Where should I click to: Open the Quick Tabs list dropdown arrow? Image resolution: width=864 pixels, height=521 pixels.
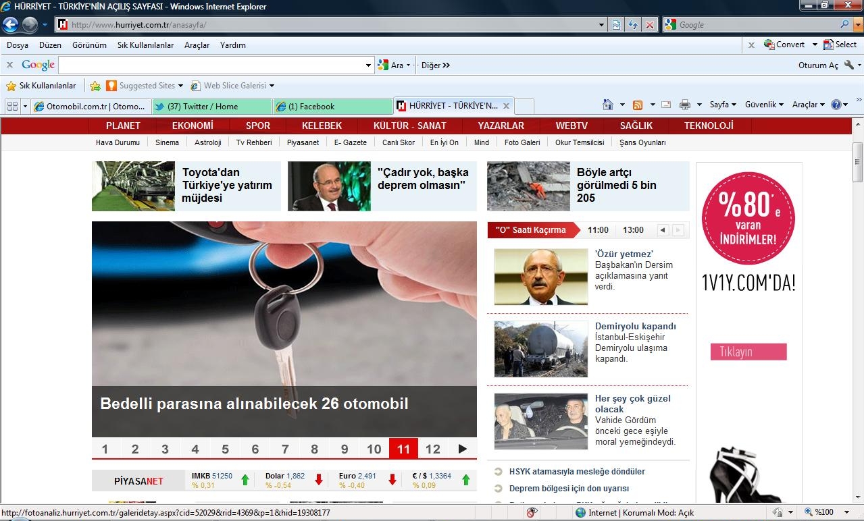tap(25, 106)
